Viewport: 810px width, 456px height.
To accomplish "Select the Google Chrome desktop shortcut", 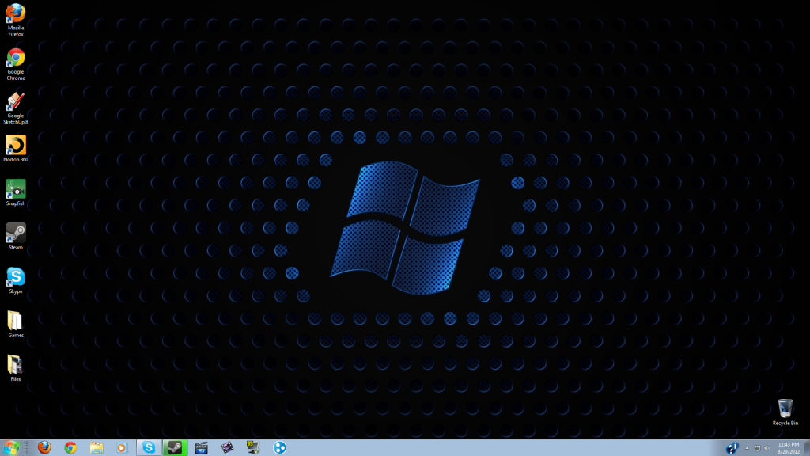I will (16, 64).
